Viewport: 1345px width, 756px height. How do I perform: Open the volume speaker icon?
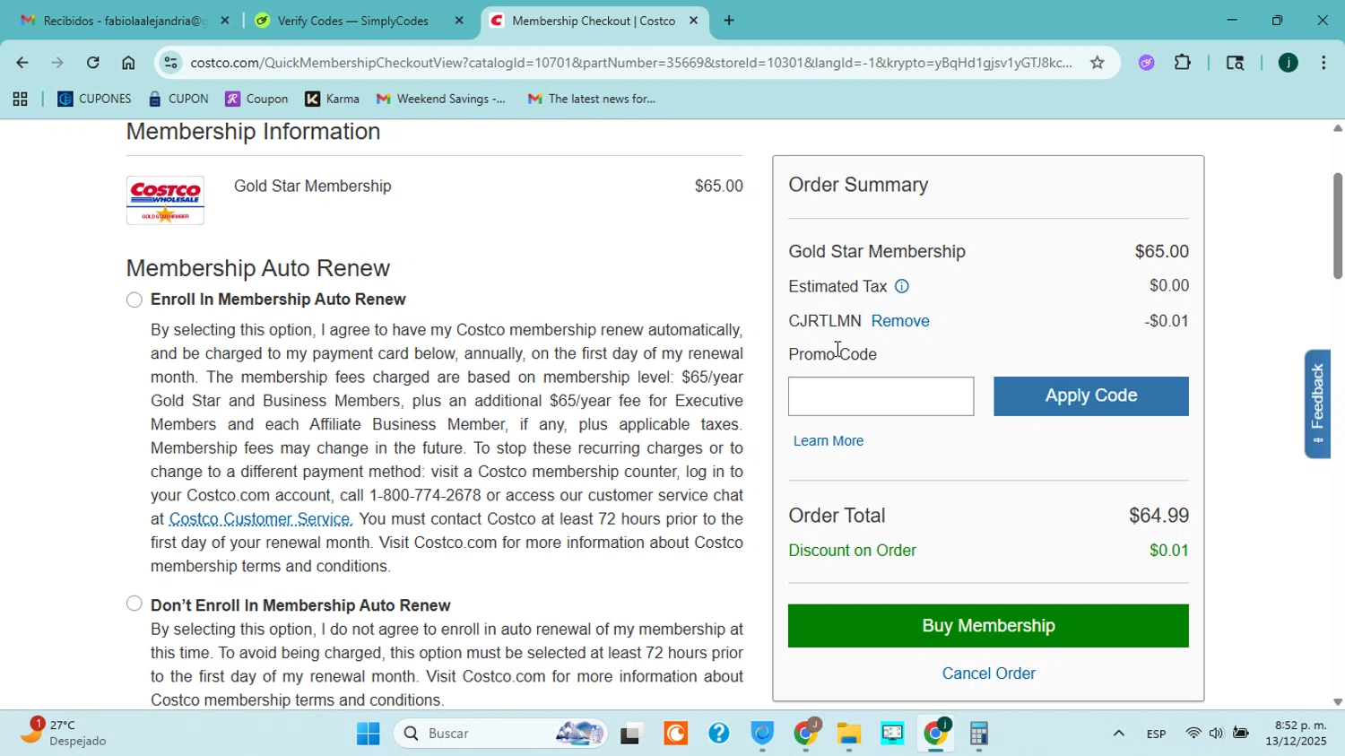1216,734
